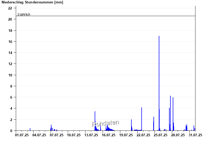
Task: Click the y-axis value 10
Action: click(10, 75)
